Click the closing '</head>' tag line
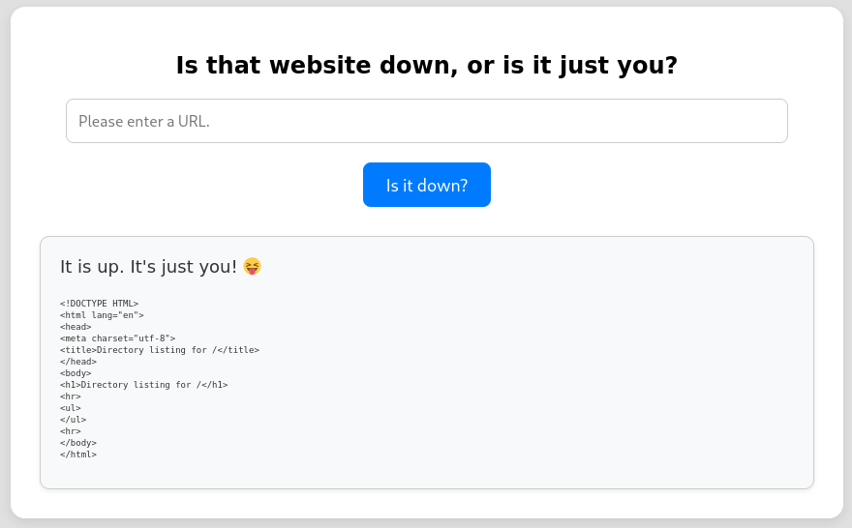The height and width of the screenshot is (528, 852). click(x=78, y=362)
